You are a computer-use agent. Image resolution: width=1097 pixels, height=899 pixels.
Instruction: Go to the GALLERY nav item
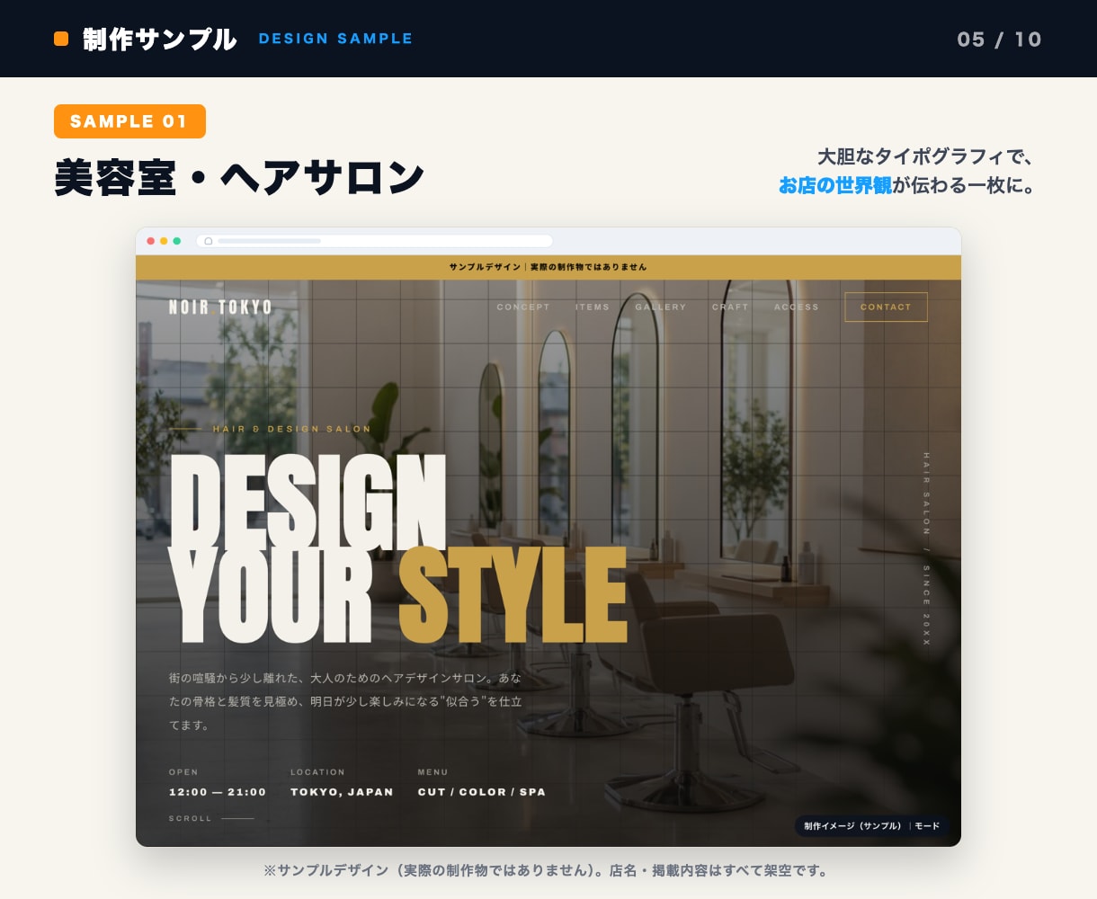tap(660, 307)
